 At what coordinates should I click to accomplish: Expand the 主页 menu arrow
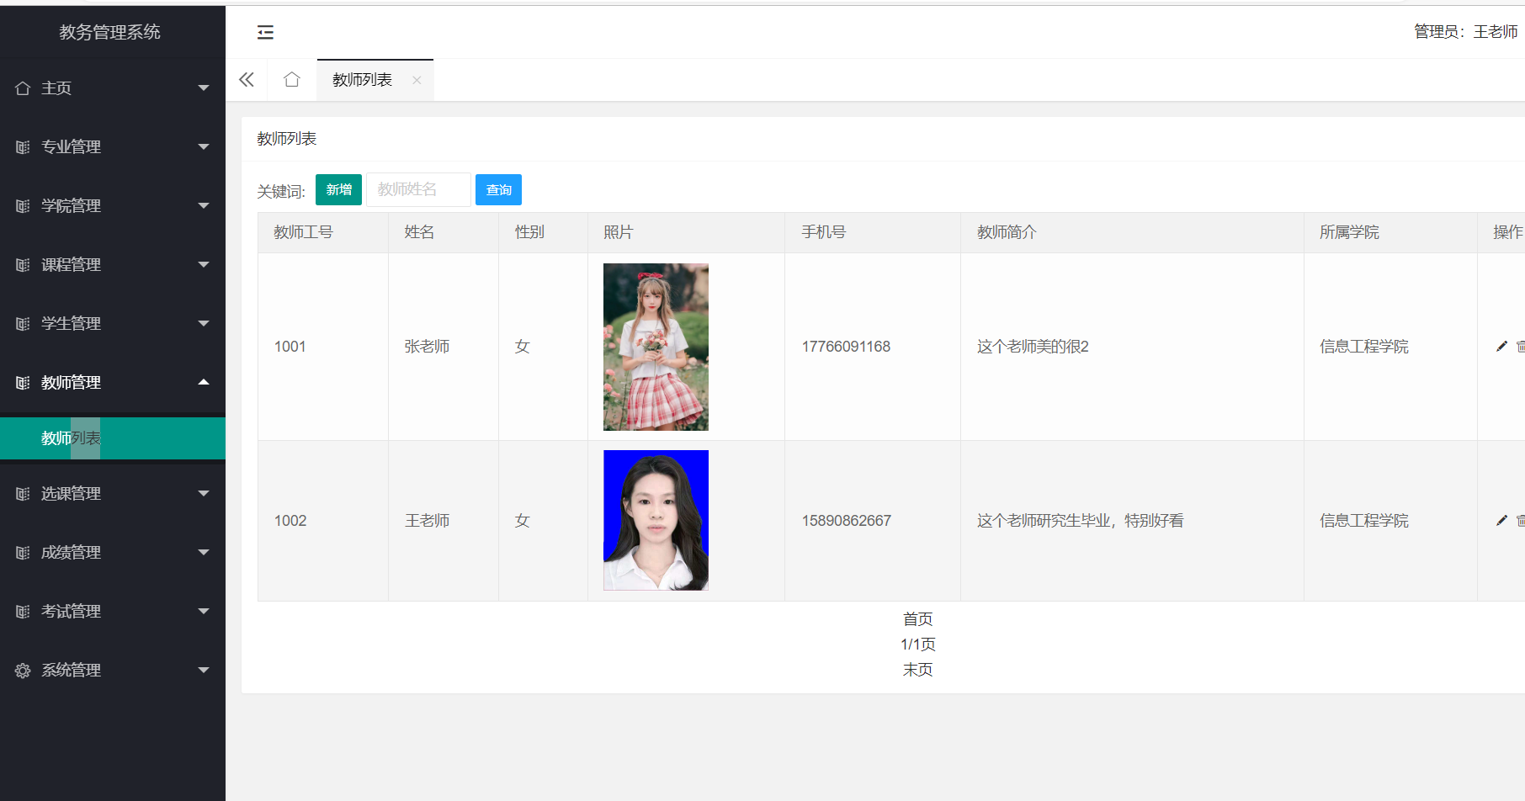tap(204, 88)
